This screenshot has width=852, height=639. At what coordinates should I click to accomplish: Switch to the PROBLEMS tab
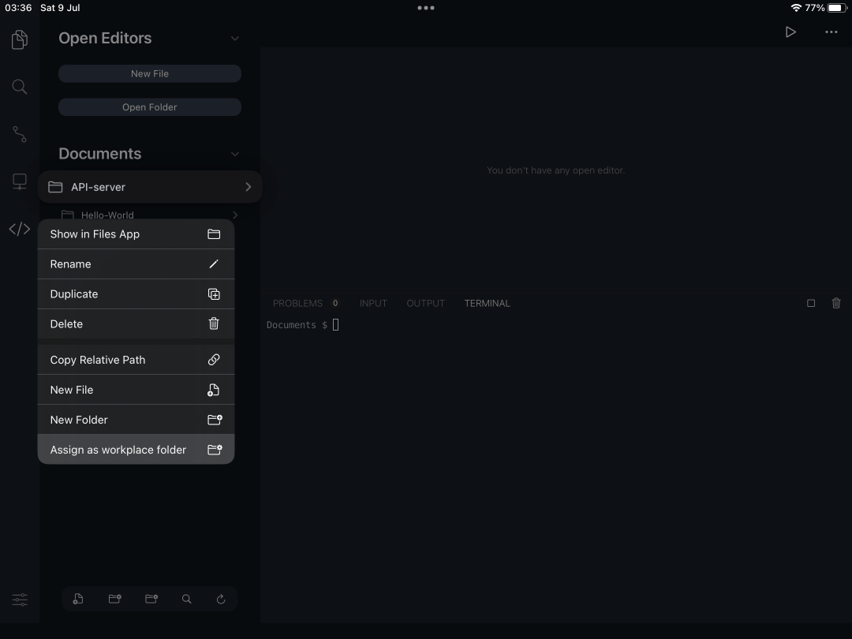pyautogui.click(x=298, y=303)
